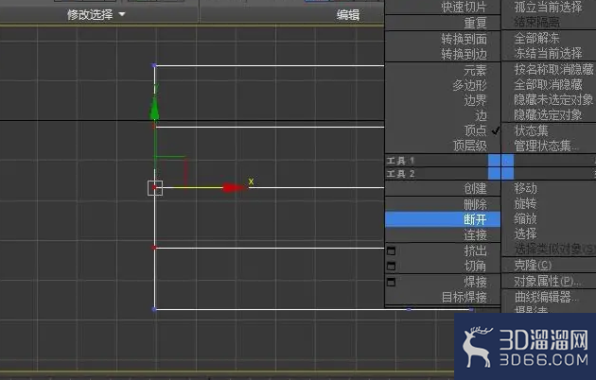Choose 全部取消隐藏 menu entry
596x380 pixels.
click(548, 84)
